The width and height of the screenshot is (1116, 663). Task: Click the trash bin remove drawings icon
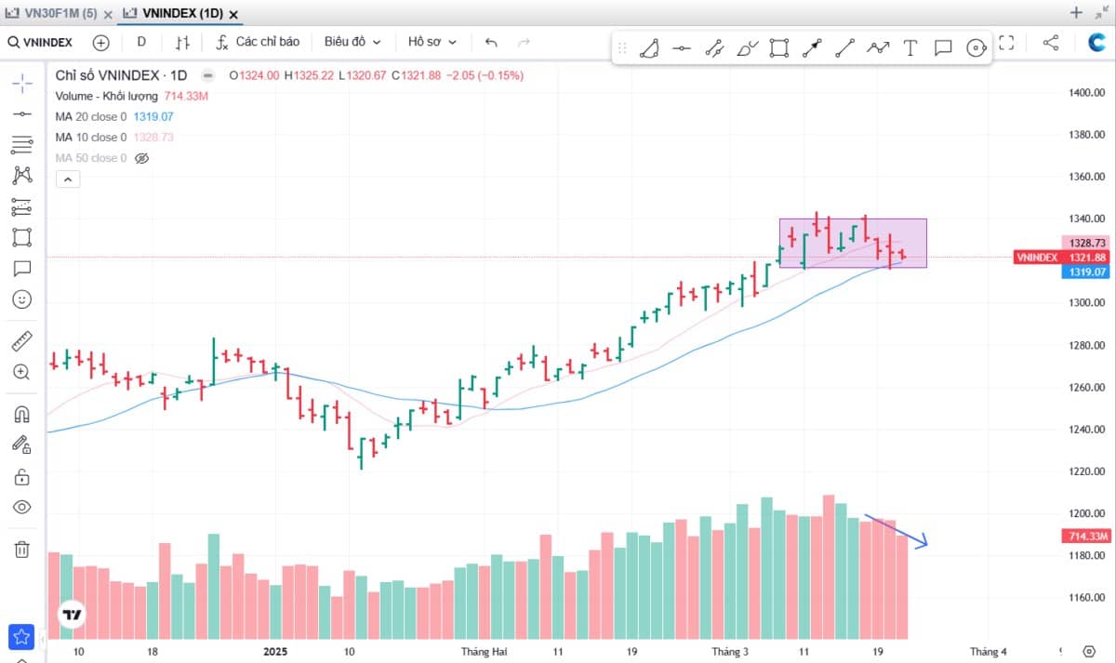pyautogui.click(x=22, y=549)
